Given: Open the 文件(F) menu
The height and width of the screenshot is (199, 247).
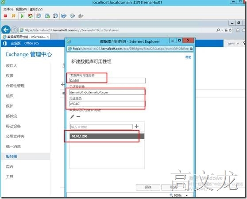Looking at the screenshot, I should (x=8, y=9).
